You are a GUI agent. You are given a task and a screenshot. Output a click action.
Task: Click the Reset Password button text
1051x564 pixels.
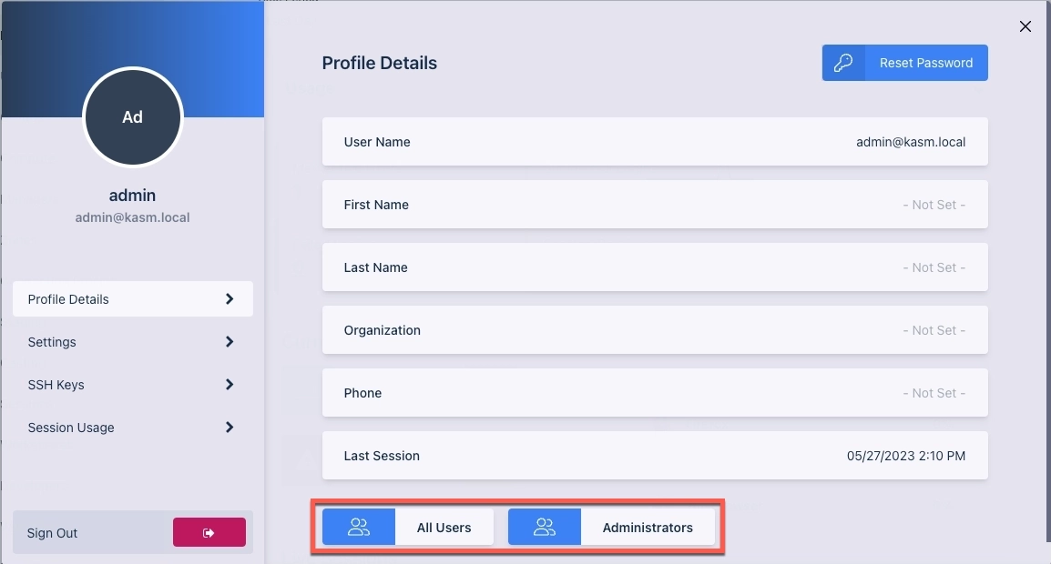[x=925, y=64]
